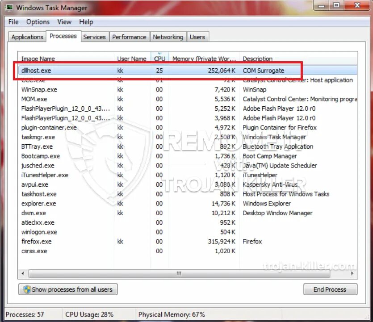Viewport: 373px width, 322px height.
Task: Close the Task Manager window
Action: (357, 5)
